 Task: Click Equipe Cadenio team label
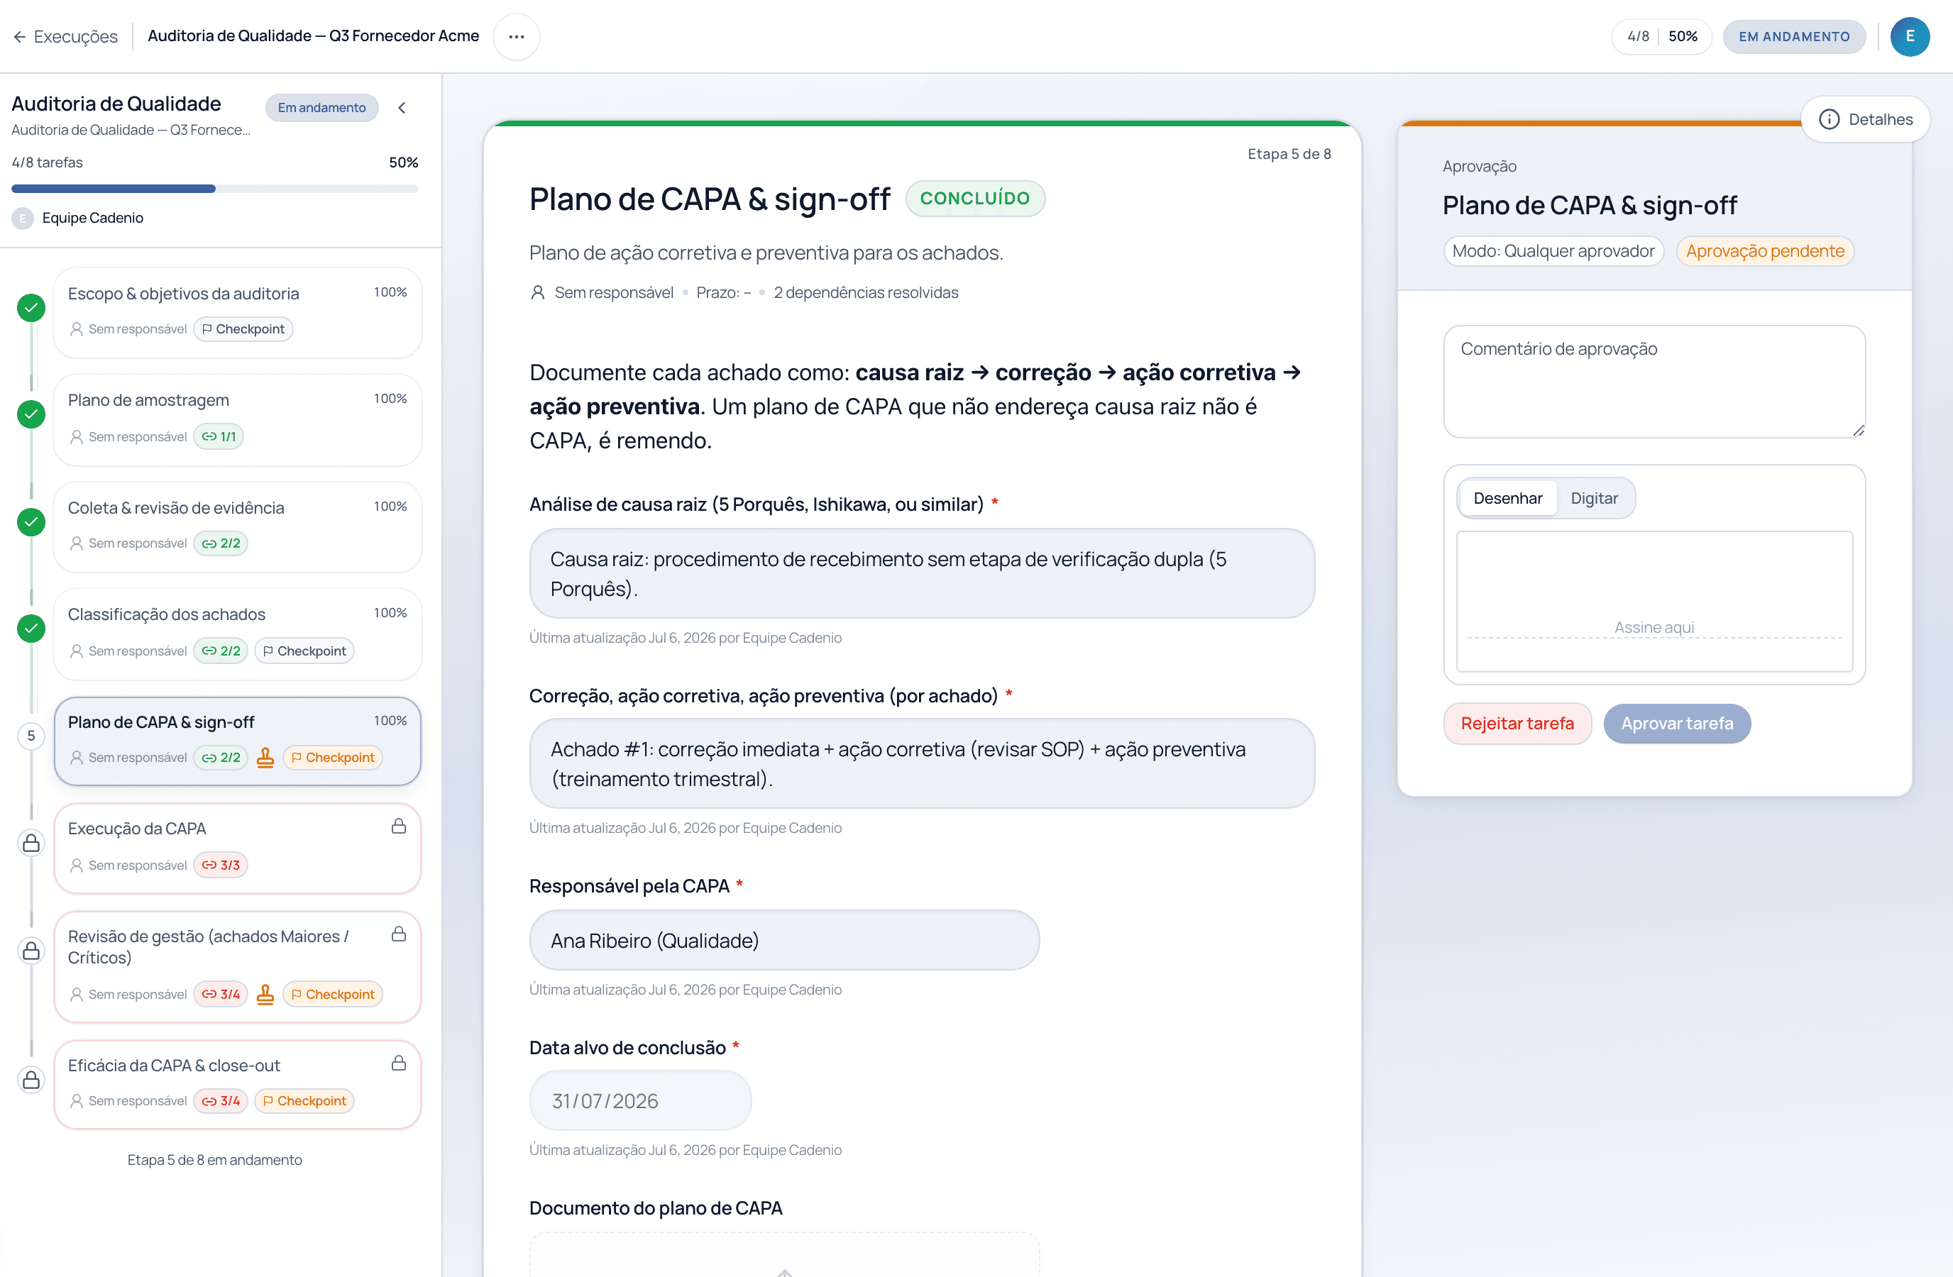coord(93,219)
